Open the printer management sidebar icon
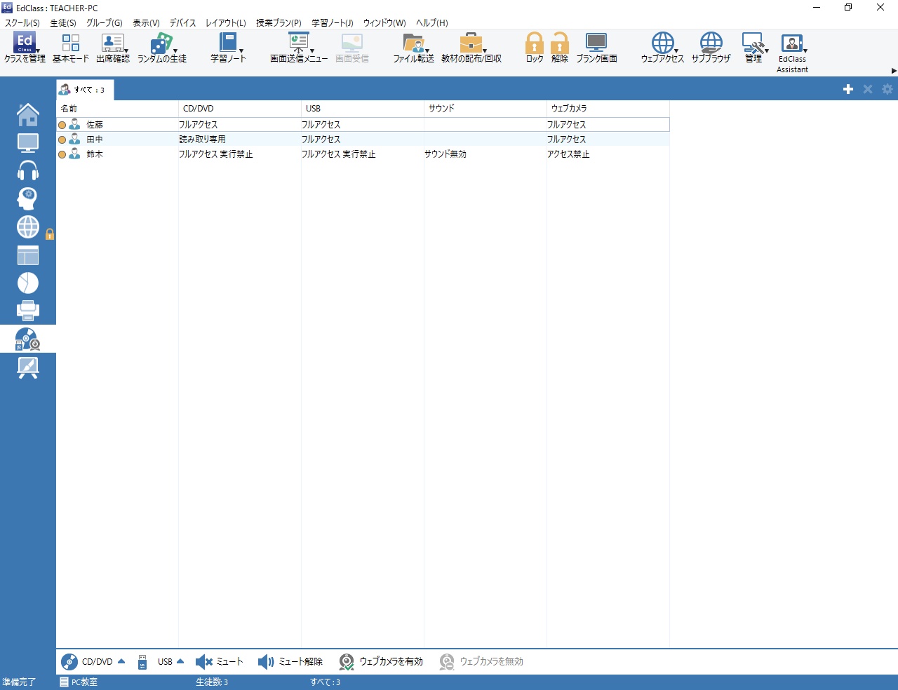This screenshot has height=690, width=898. [x=28, y=310]
